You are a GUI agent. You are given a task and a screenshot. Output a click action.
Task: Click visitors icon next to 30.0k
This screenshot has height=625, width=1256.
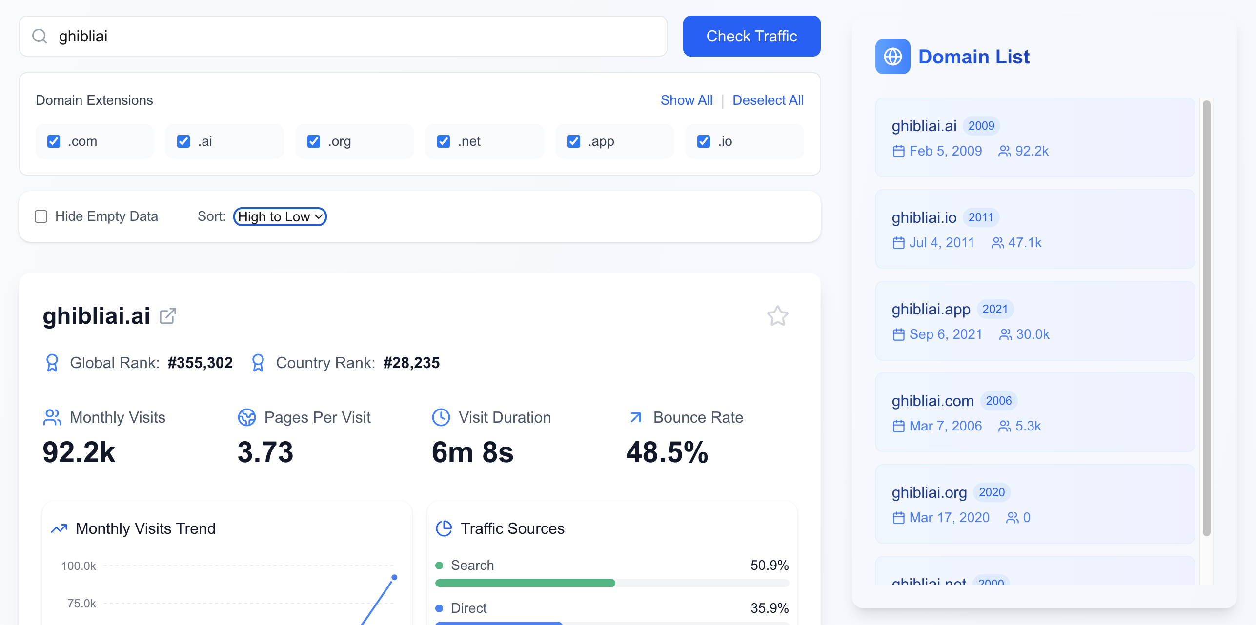(x=1005, y=334)
